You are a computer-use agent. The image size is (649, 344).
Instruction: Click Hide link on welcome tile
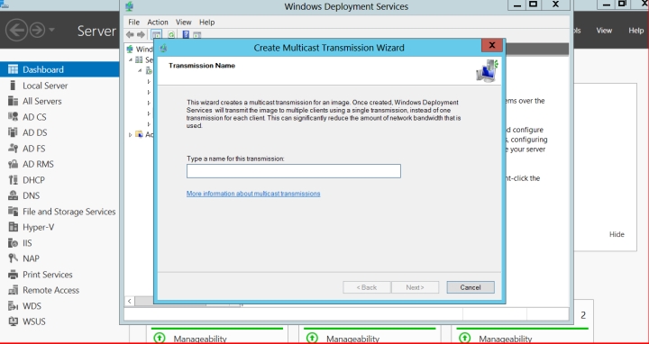click(617, 234)
